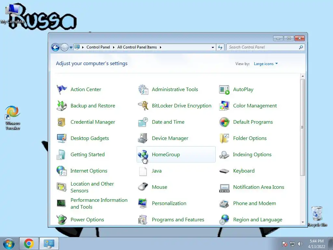Viewport: 333px width, 250px height.
Task: Open the Power Options battery icon
Action: point(61,219)
